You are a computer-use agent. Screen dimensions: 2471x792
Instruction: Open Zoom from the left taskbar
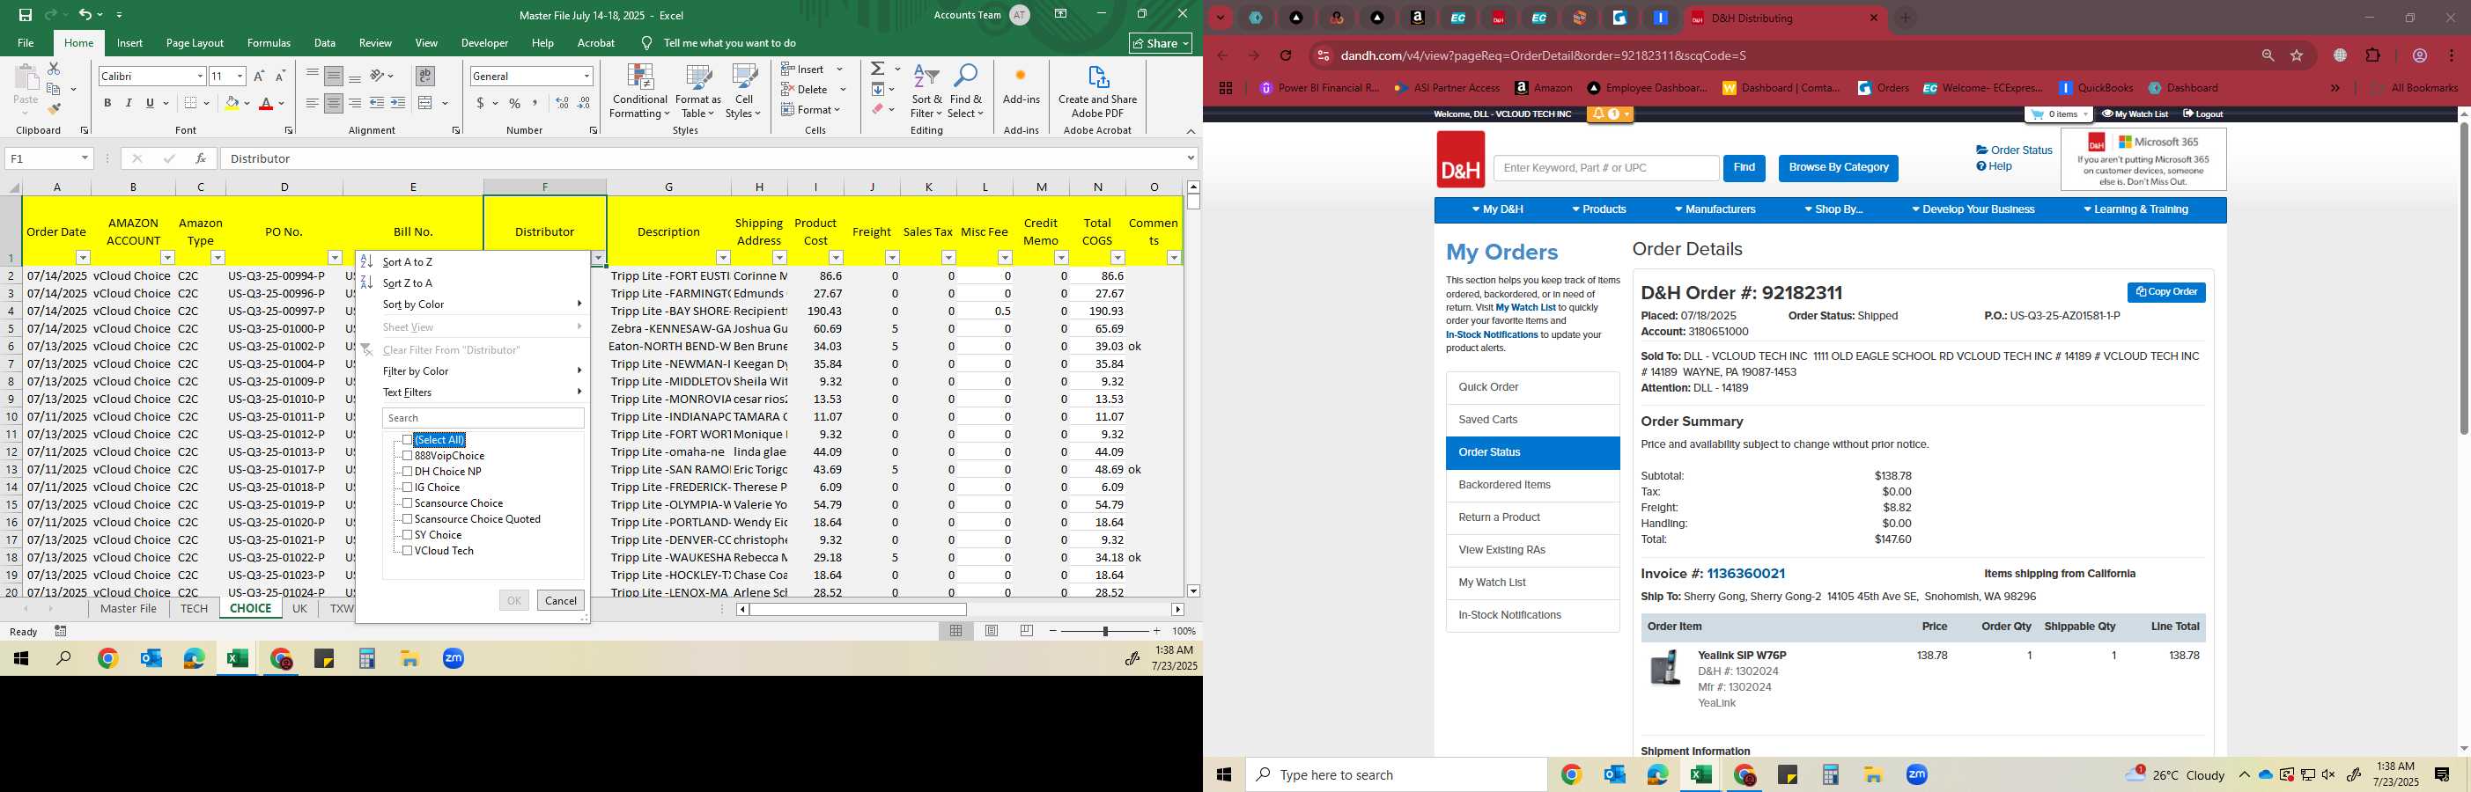(454, 659)
